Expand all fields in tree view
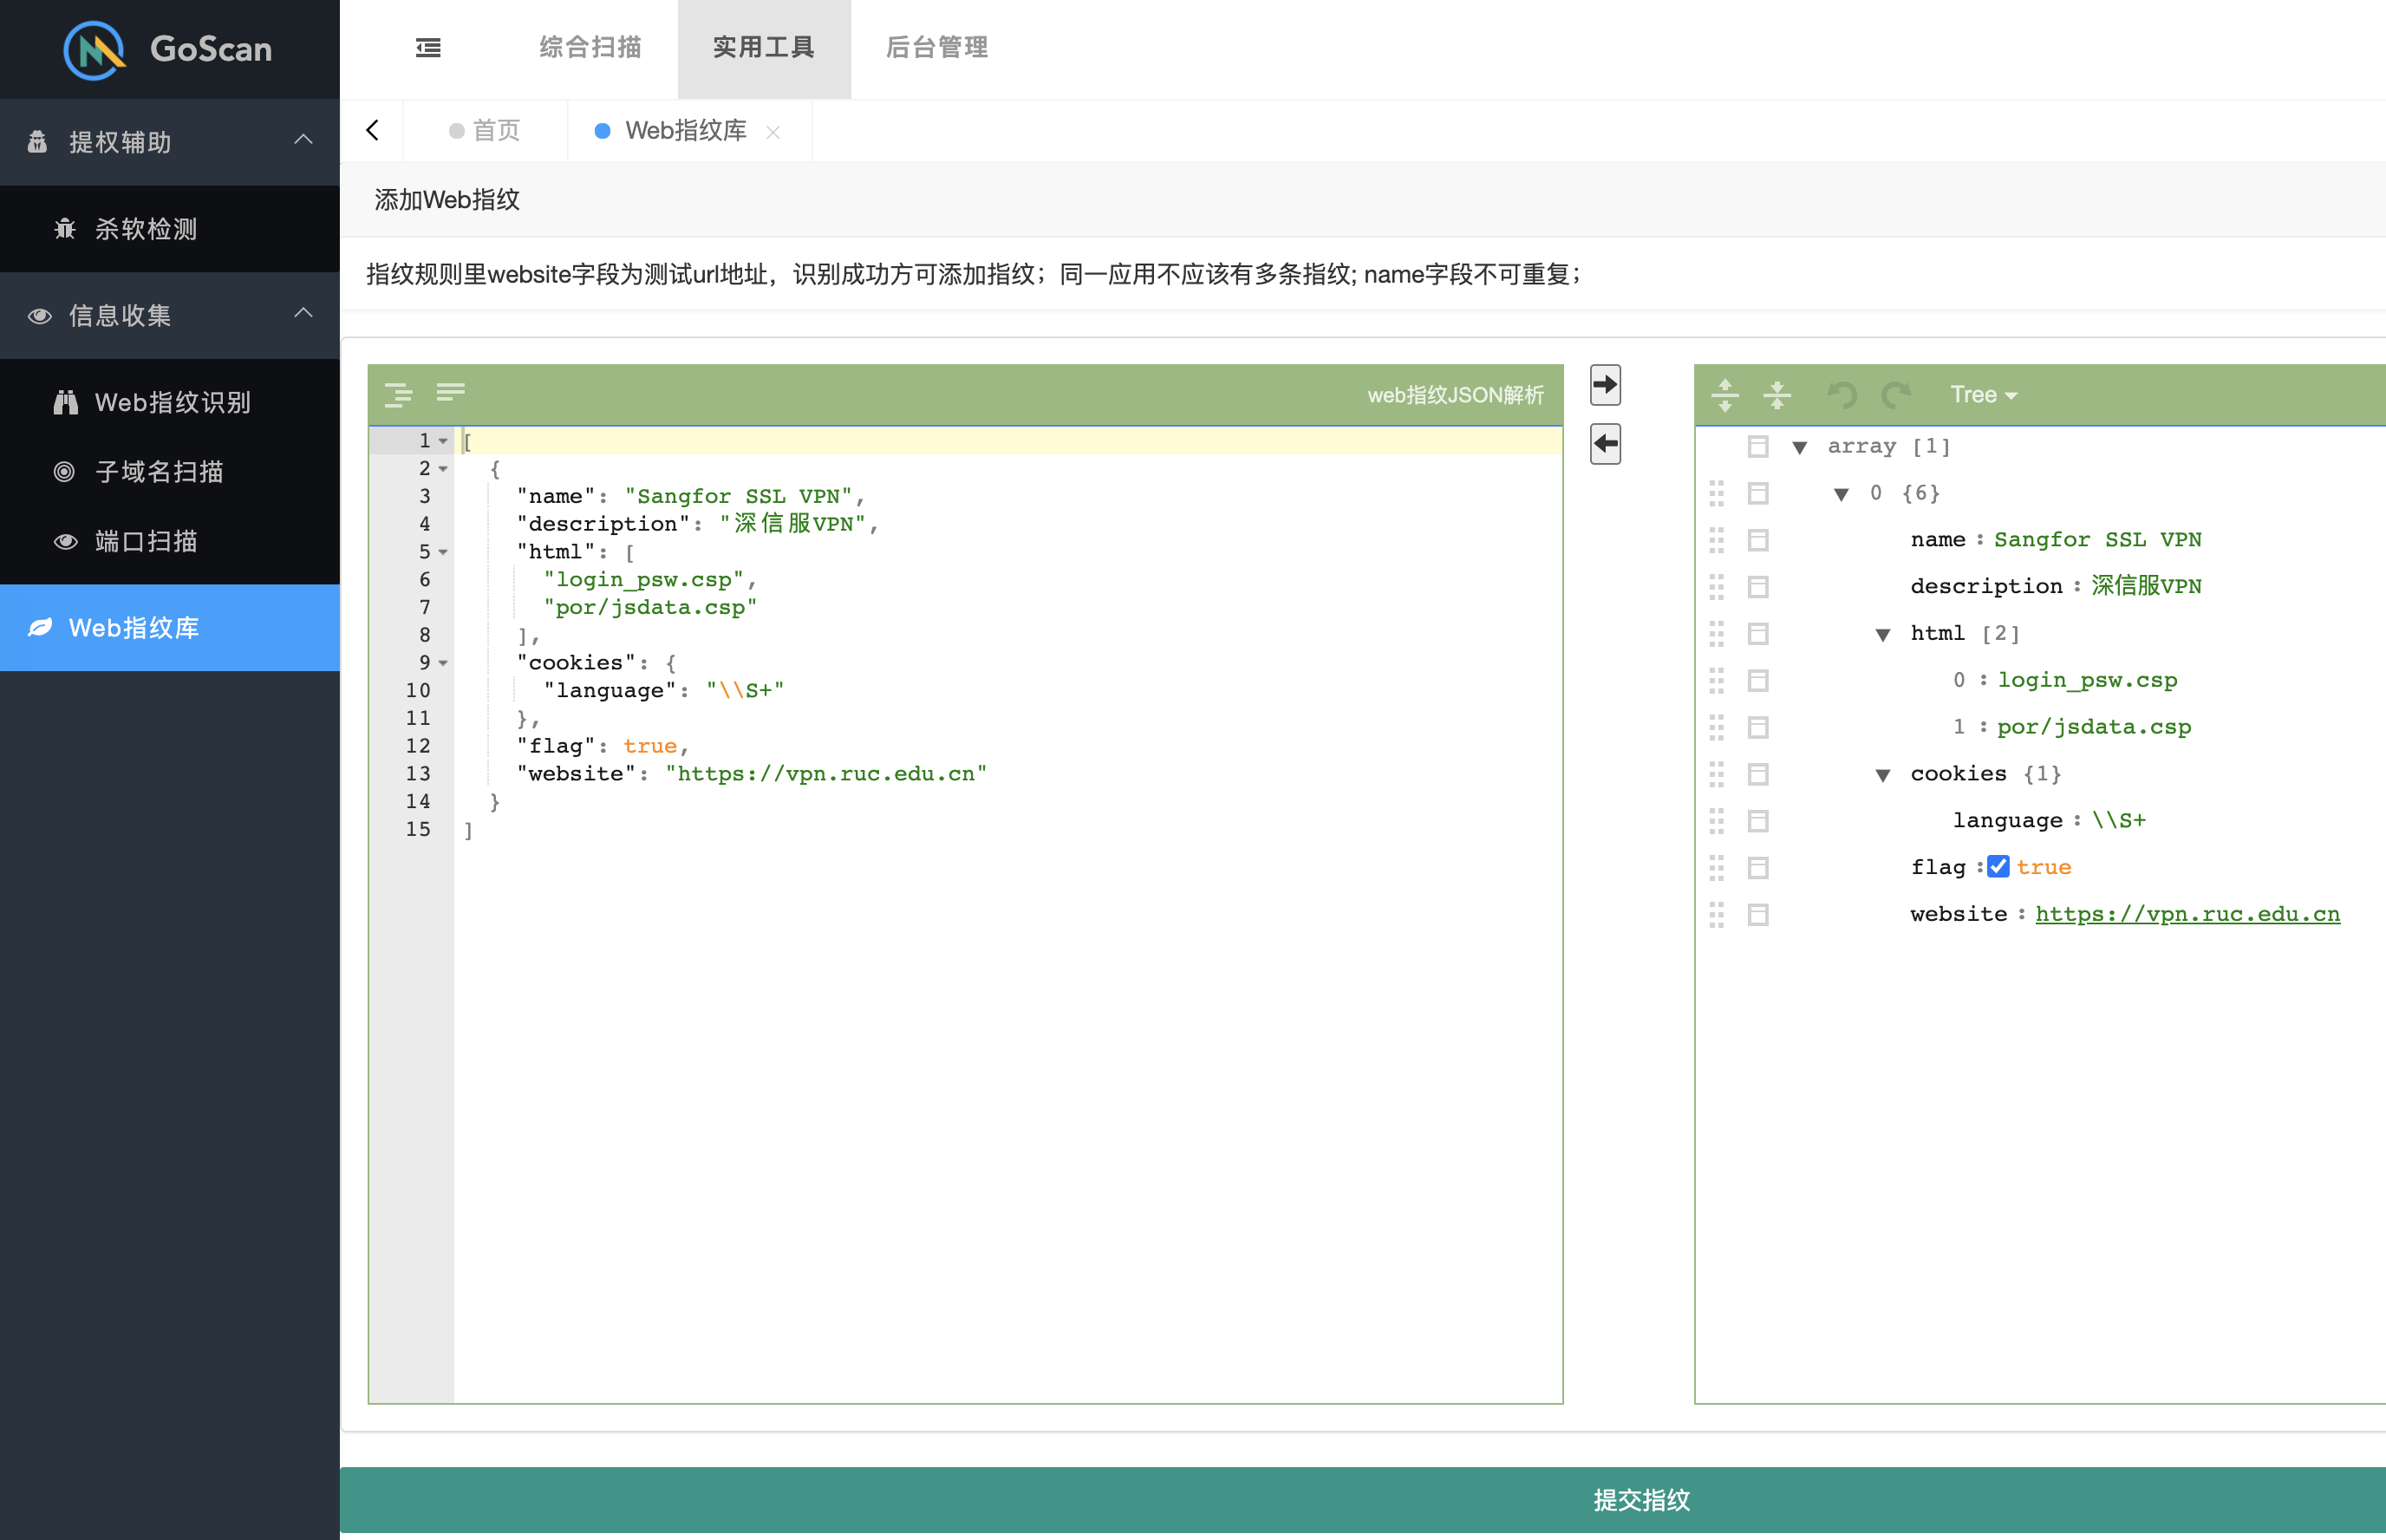Screen dimensions: 2386x1540 [x=1724, y=395]
